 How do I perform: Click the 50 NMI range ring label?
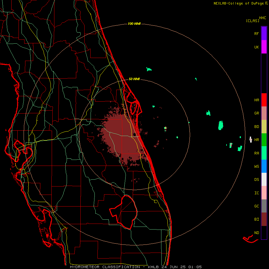[134, 79]
